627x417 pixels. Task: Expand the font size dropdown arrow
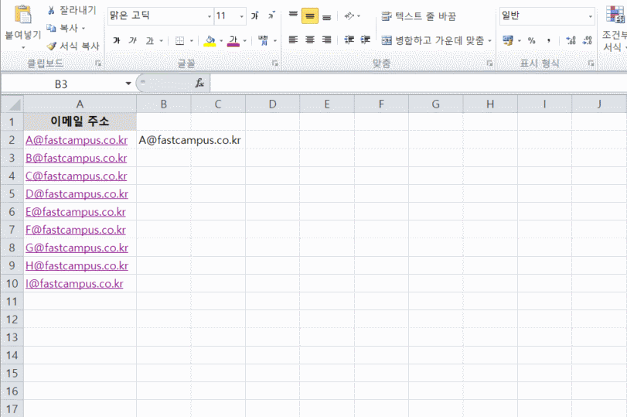242,16
